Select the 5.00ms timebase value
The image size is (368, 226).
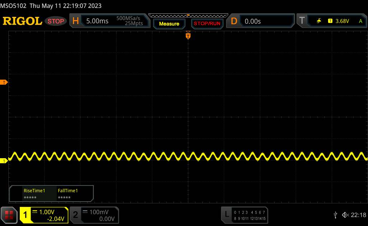pyautogui.click(x=97, y=21)
